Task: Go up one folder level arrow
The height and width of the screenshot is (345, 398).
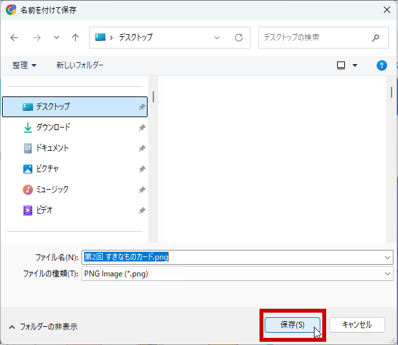Action: [x=75, y=38]
